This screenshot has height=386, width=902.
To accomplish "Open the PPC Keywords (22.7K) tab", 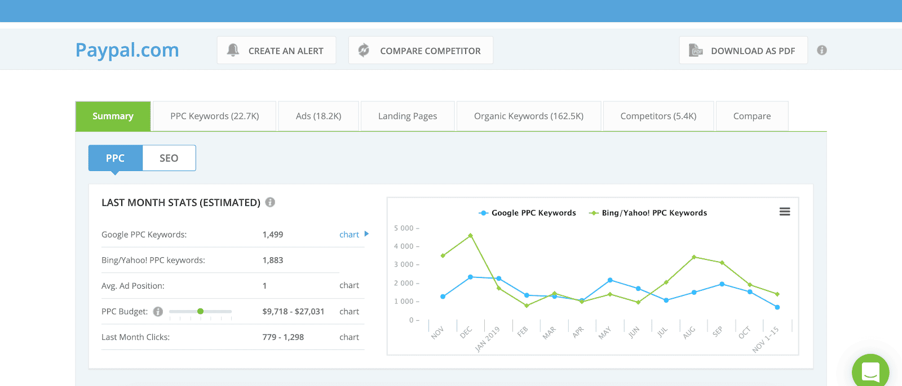I will [215, 116].
